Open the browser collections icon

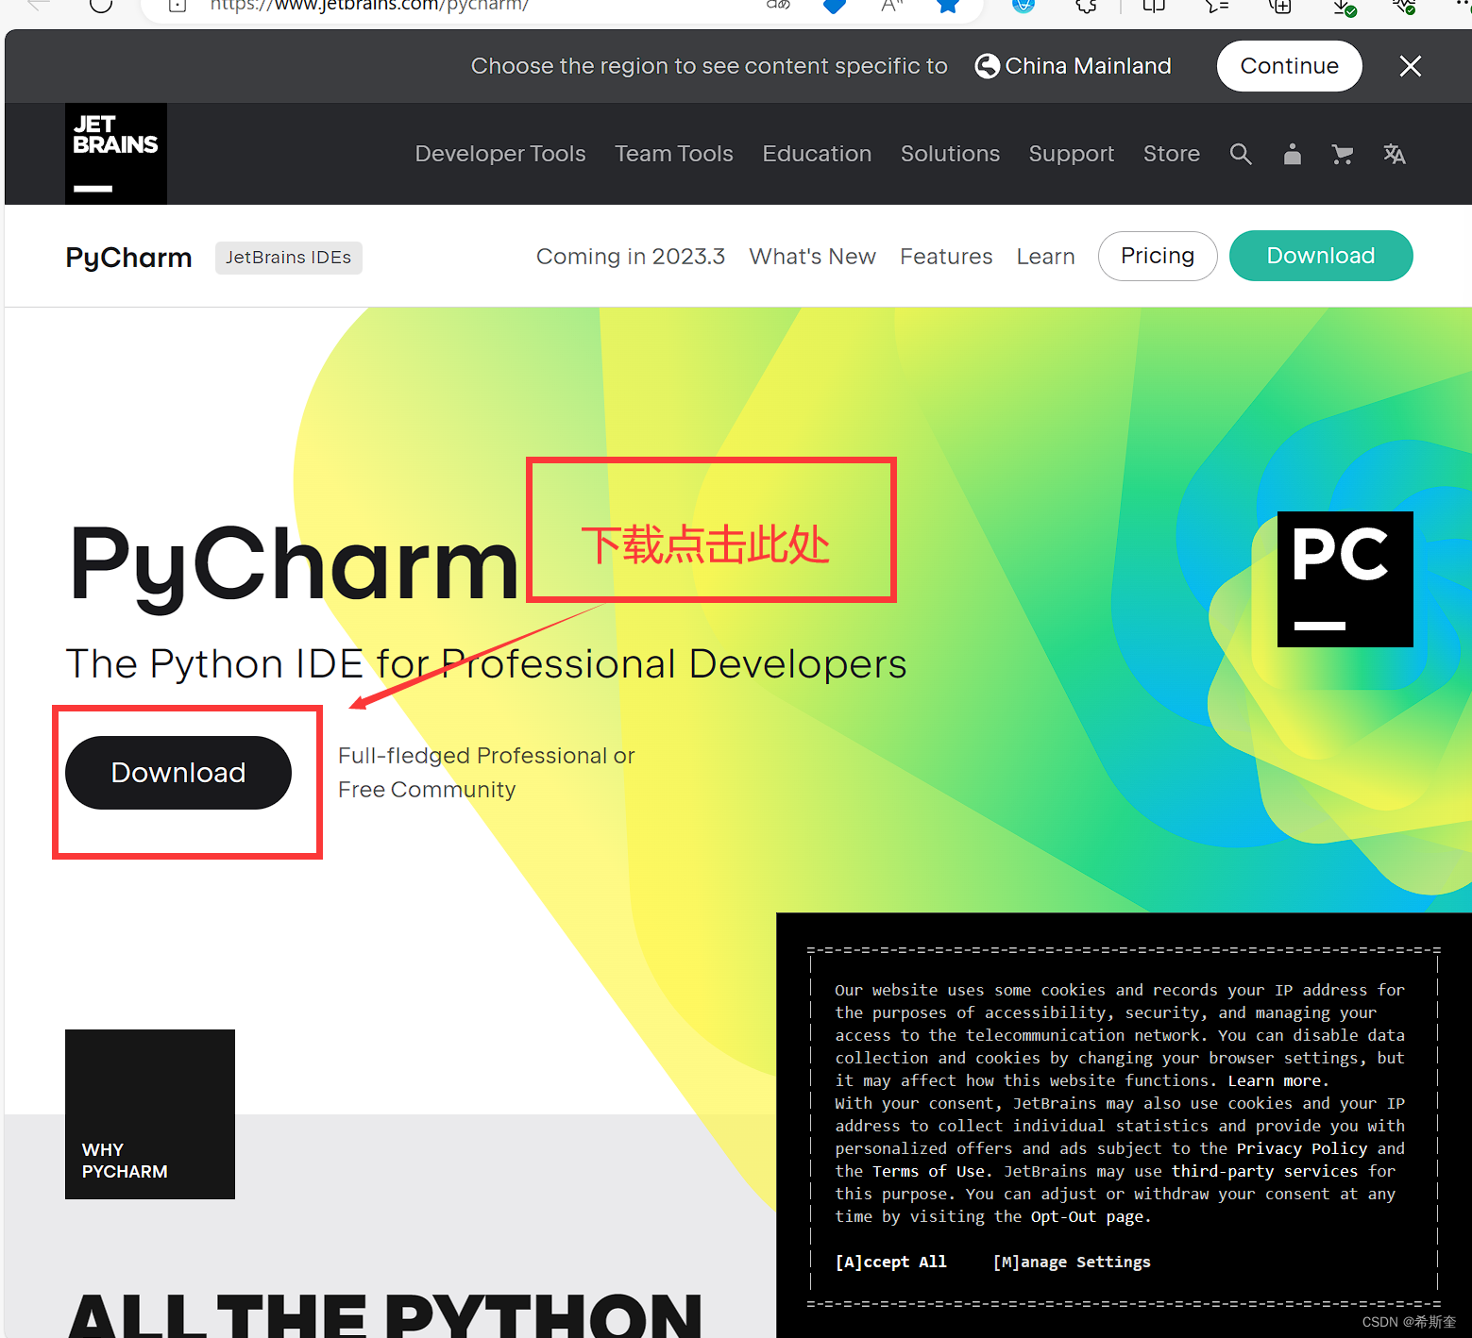click(x=1280, y=6)
